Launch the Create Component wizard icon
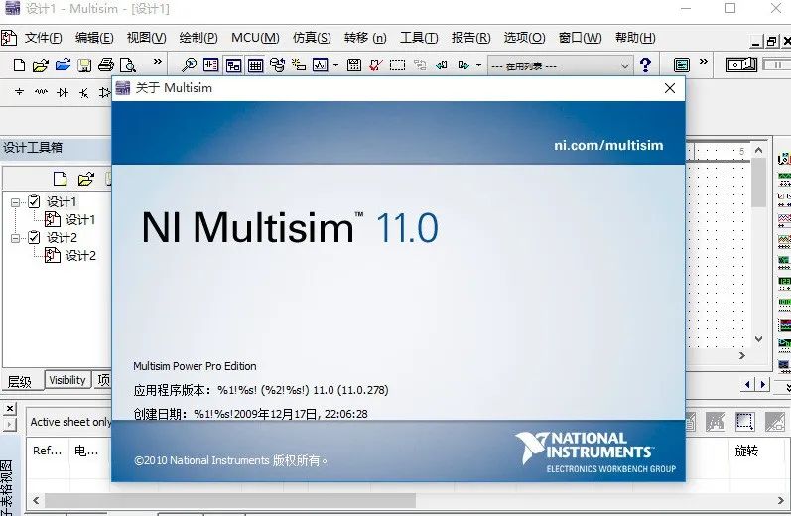The image size is (791, 516). pos(299,65)
